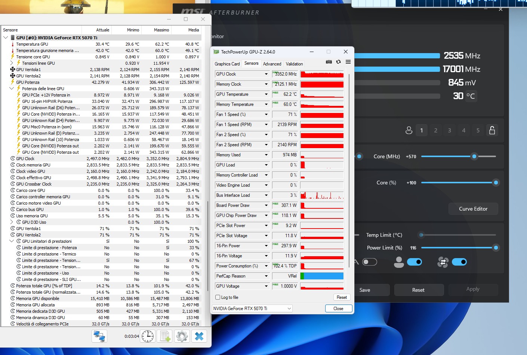Image resolution: width=527 pixels, height=355 pixels.
Task: Switch to the Advanced tab
Action: click(x=272, y=64)
